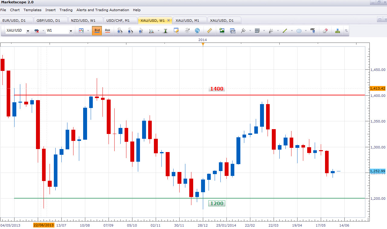
Task: Click the orange 2014 year marker
Action: [203, 44]
